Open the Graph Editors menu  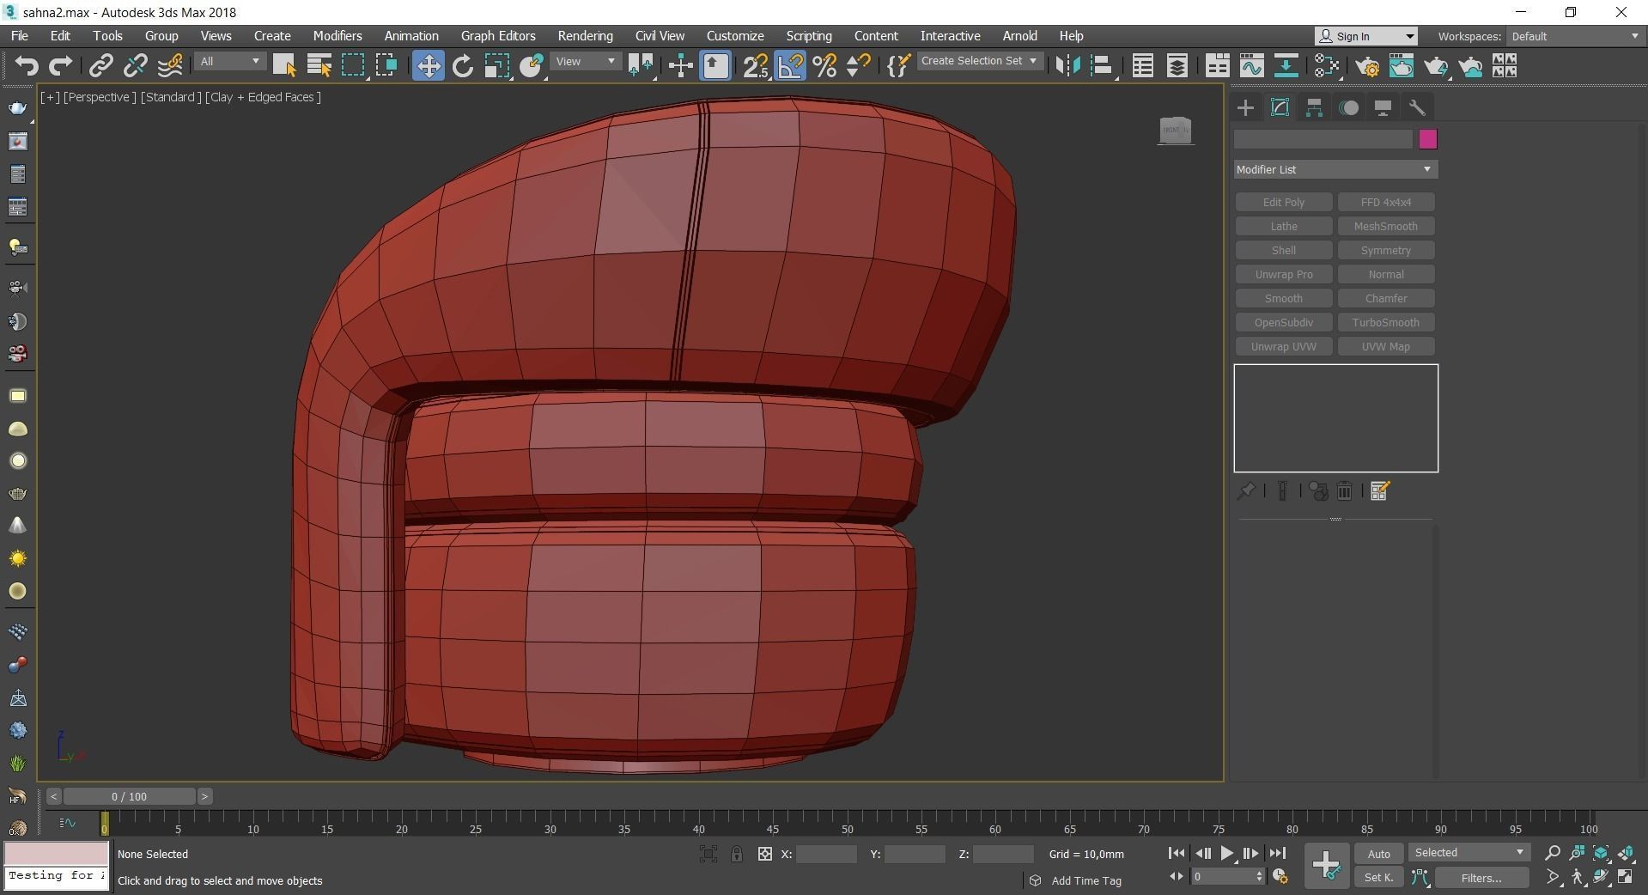pyautogui.click(x=498, y=36)
